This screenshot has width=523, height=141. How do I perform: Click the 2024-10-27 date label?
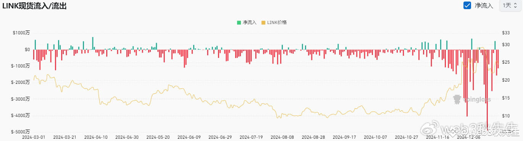(x=407, y=137)
